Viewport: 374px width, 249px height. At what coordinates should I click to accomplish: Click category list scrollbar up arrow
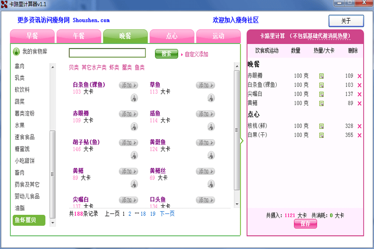pos(53,67)
